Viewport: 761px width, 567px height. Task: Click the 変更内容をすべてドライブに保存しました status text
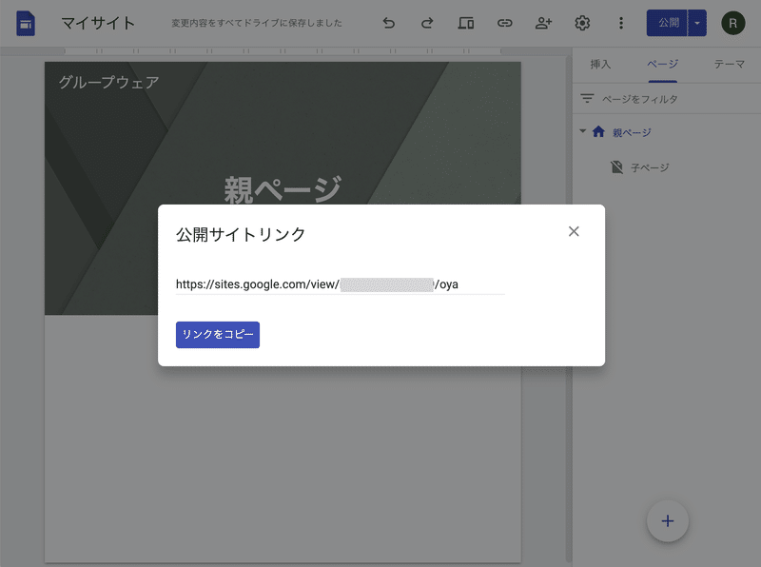point(257,23)
